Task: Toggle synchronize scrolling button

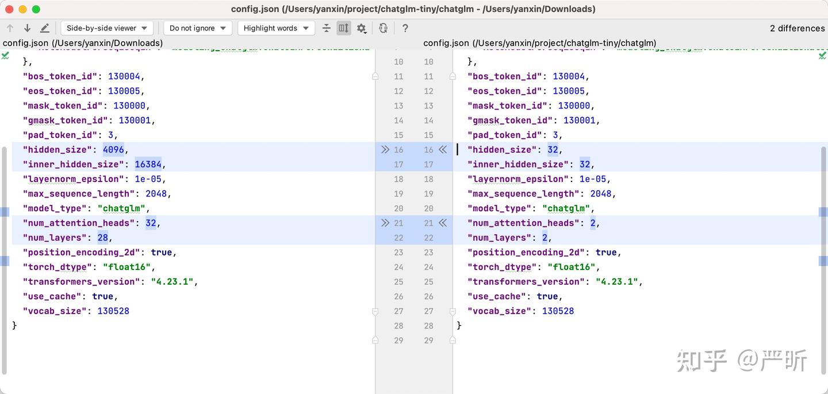Action: [344, 28]
